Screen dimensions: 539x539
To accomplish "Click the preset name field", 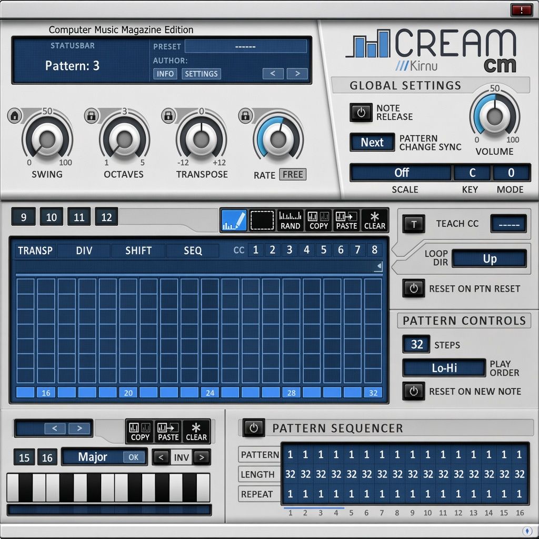I will [x=245, y=46].
